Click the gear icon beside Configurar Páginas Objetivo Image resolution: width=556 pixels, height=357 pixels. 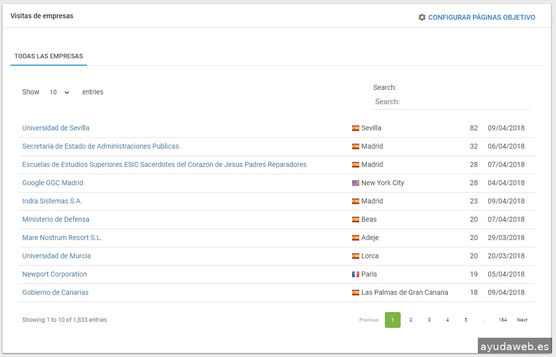tap(422, 17)
